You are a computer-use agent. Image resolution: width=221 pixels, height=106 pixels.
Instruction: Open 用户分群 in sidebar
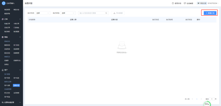coord(7,85)
